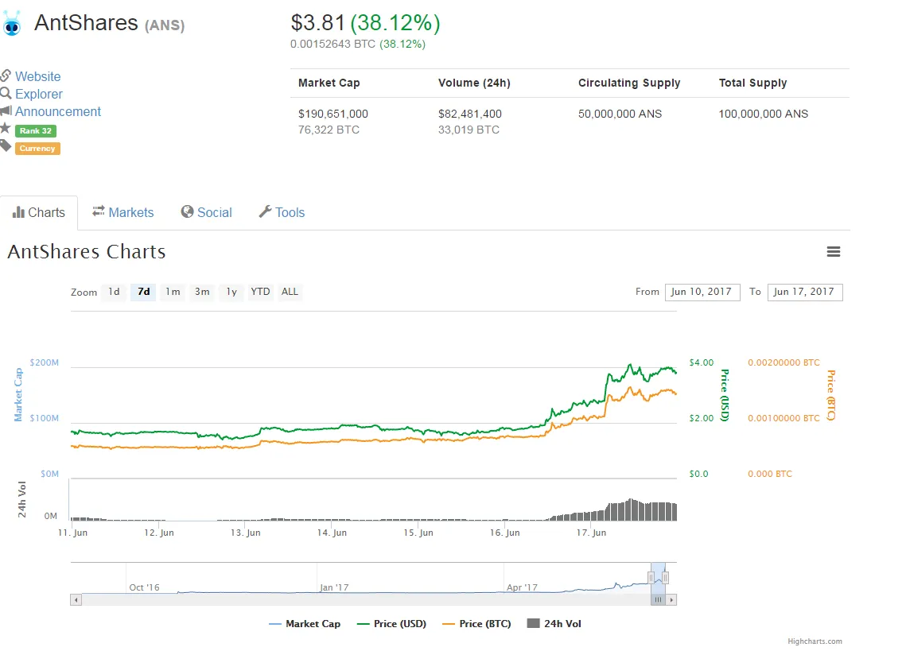Click the globe icon on Social tab
906x651 pixels.
click(x=187, y=211)
